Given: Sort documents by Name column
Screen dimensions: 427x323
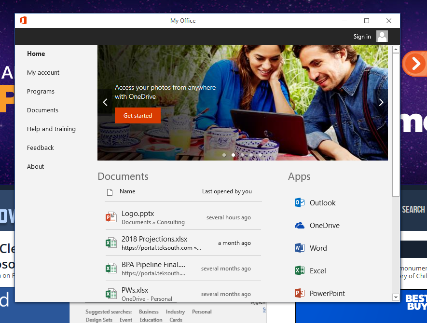Looking at the screenshot, I should pyautogui.click(x=127, y=191).
